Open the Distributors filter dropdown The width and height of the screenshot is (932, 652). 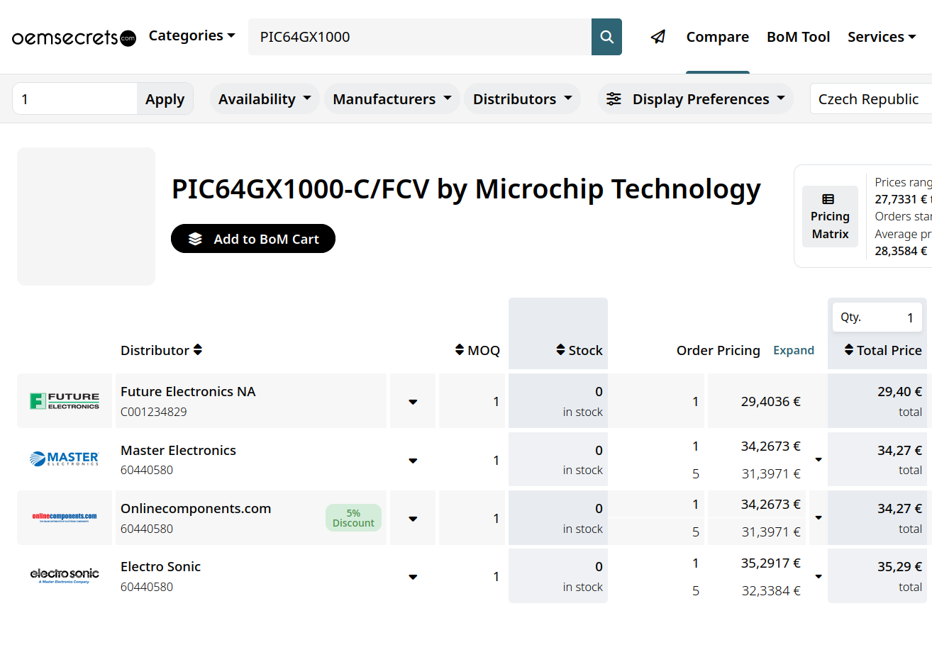(x=523, y=99)
